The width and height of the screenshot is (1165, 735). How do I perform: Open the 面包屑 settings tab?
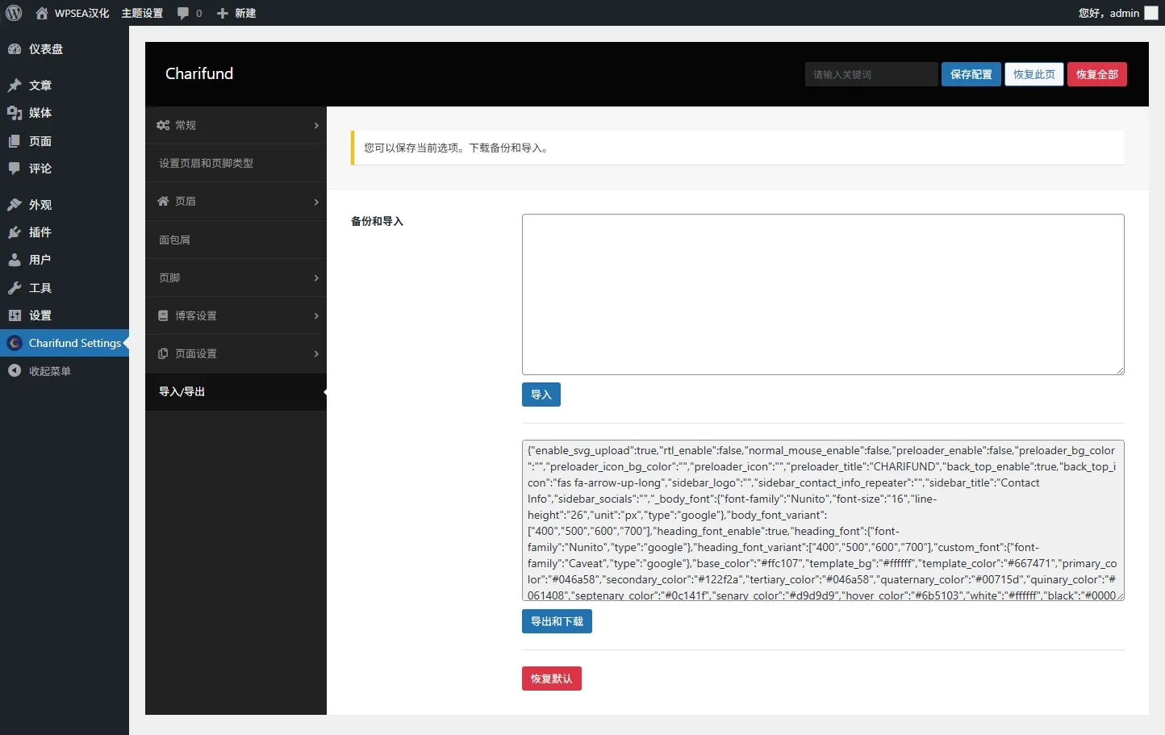(175, 240)
